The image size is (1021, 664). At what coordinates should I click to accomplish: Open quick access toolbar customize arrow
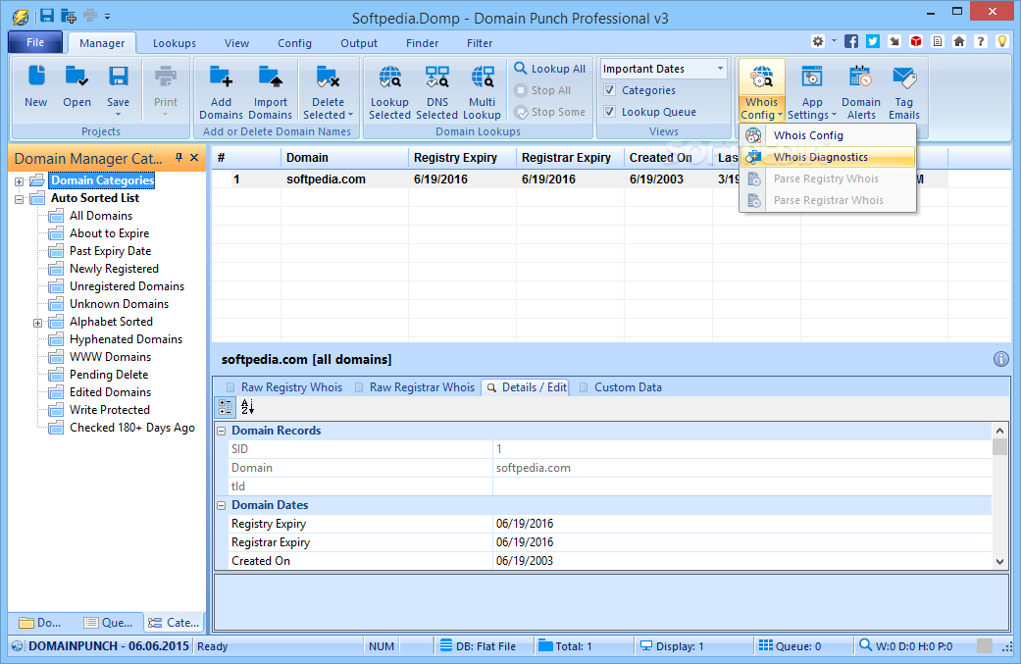pyautogui.click(x=108, y=17)
